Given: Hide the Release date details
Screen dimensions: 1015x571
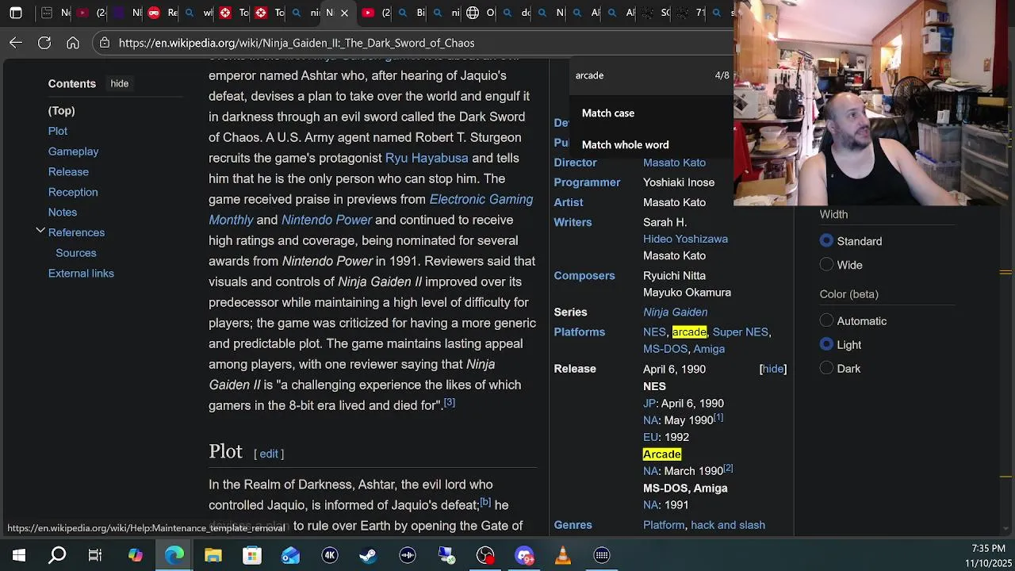Looking at the screenshot, I should [772, 369].
